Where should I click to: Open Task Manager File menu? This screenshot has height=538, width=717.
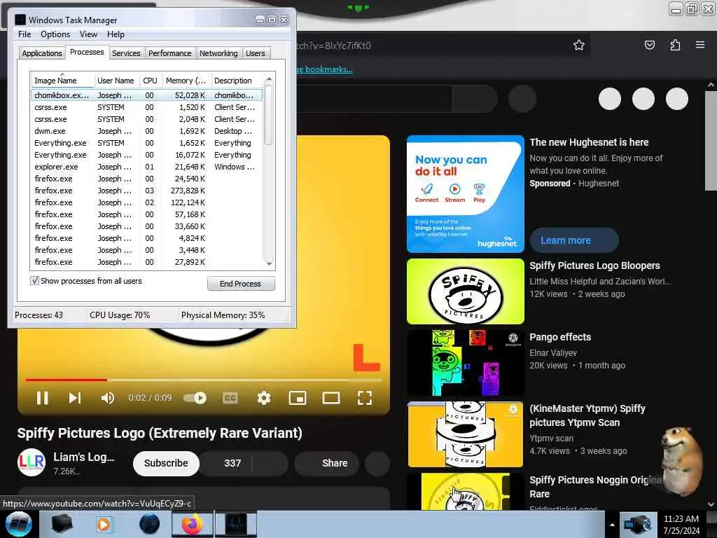(25, 34)
